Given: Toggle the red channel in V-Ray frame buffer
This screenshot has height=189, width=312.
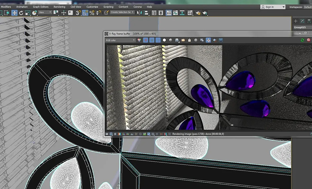Looking at the screenshot, I should tap(145, 40).
